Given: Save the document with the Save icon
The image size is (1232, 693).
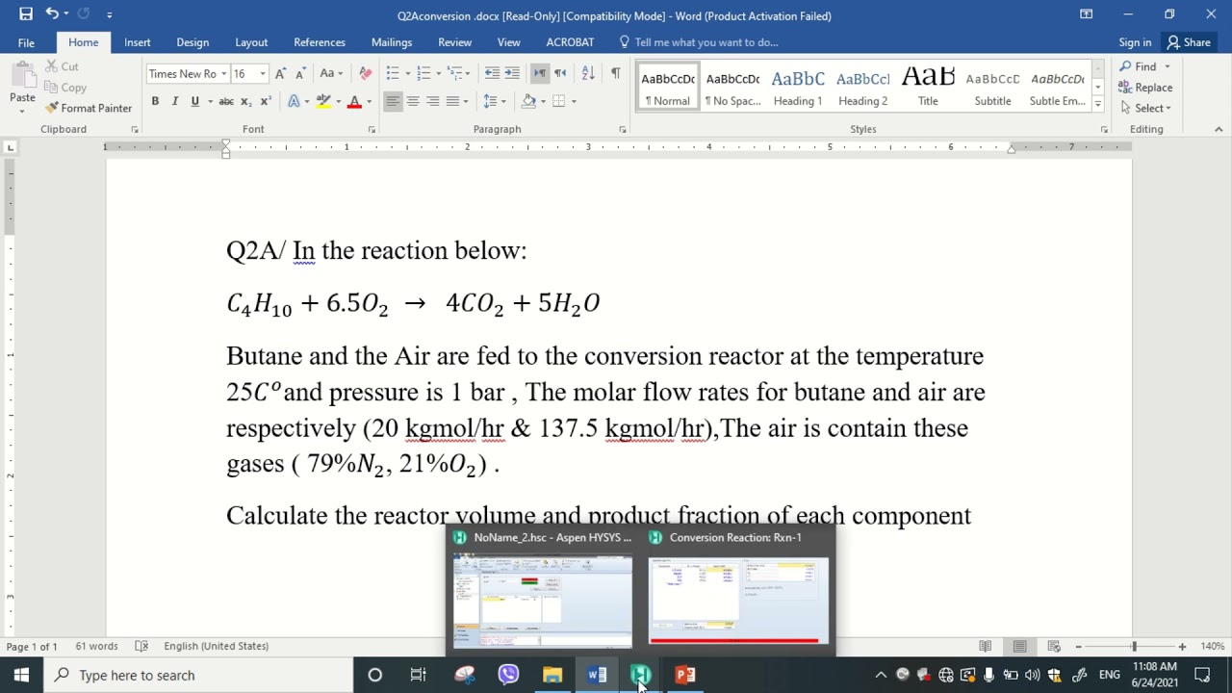Looking at the screenshot, I should [26, 14].
